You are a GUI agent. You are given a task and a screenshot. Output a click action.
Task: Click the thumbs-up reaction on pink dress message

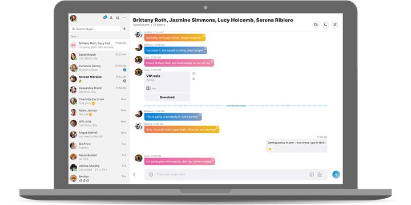[271, 149]
